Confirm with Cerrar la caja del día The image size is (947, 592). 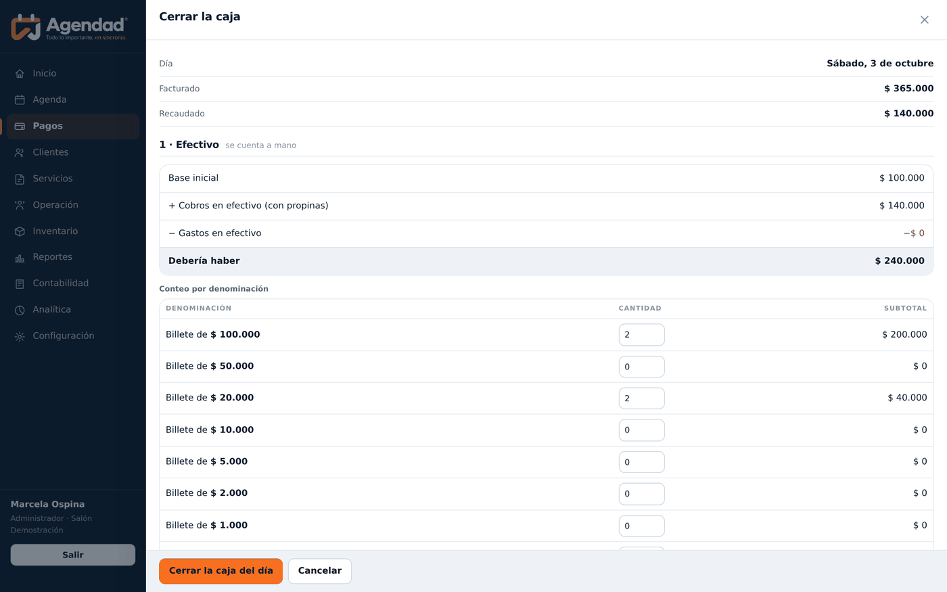click(x=221, y=571)
